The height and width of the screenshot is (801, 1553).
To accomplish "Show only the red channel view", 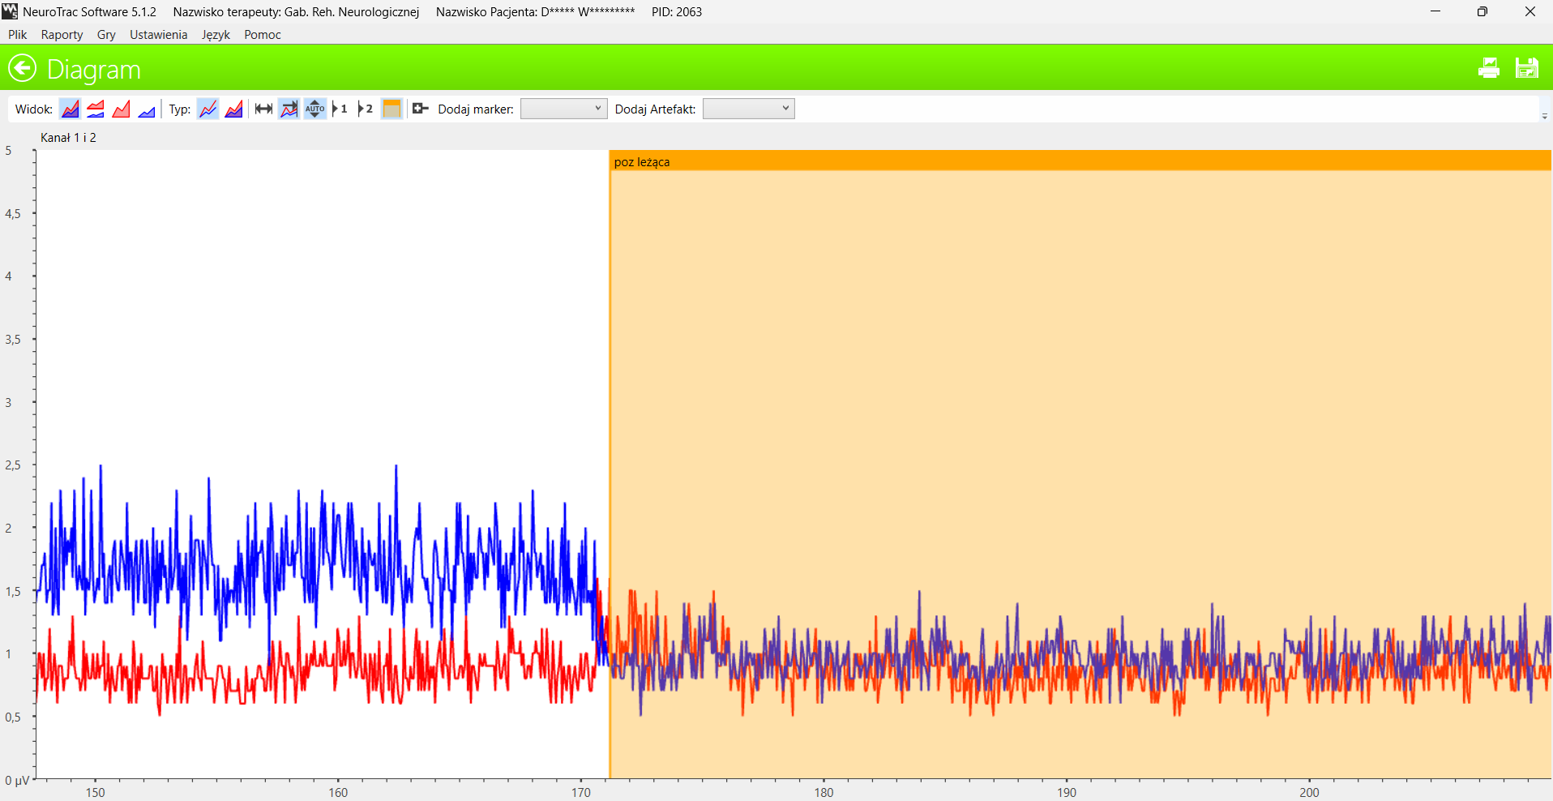I will point(122,109).
